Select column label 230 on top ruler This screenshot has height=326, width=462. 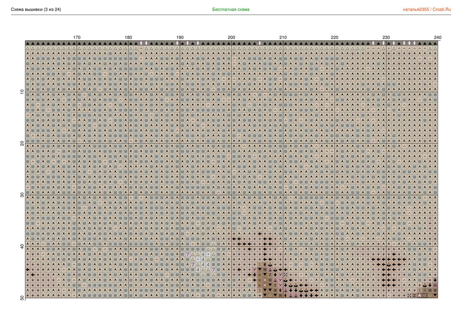point(386,37)
